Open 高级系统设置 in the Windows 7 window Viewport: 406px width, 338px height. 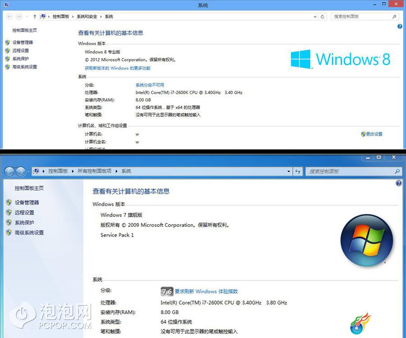click(x=29, y=233)
